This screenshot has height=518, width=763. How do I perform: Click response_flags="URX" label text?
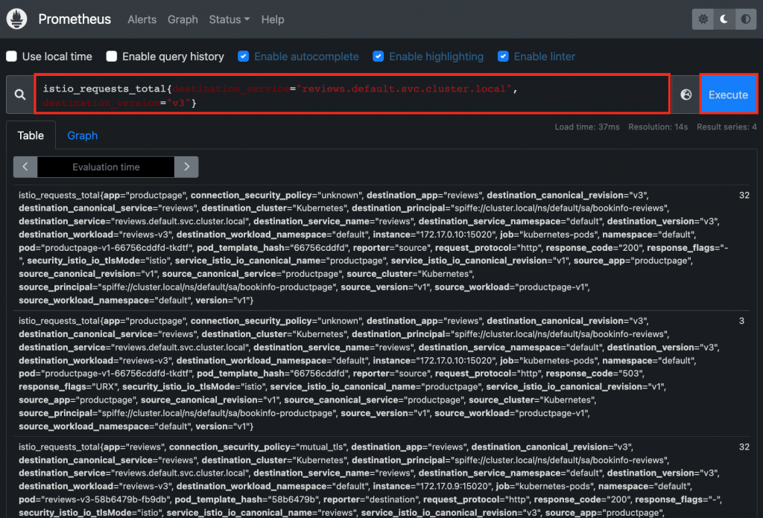[69, 387]
